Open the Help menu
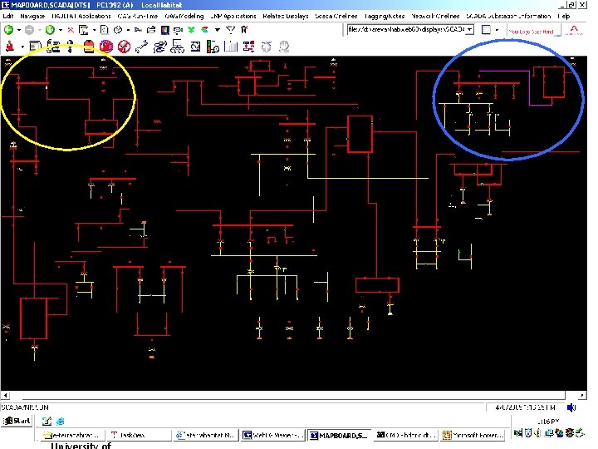Viewport: 598px width, 449px height. coord(564,16)
